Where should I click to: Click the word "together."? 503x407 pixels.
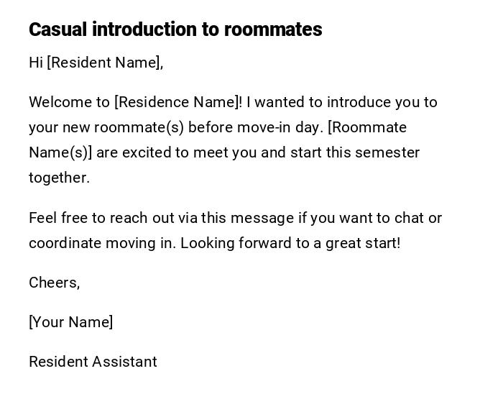tap(59, 178)
